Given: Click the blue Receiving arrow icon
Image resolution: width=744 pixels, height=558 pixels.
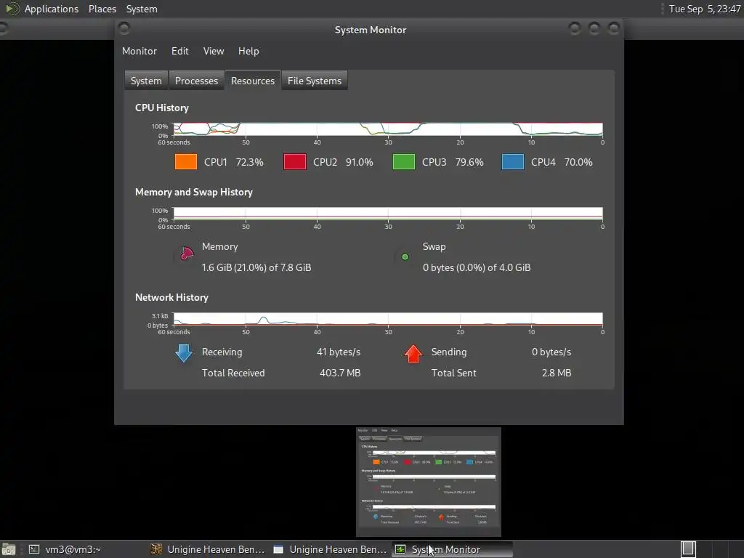Looking at the screenshot, I should point(184,353).
